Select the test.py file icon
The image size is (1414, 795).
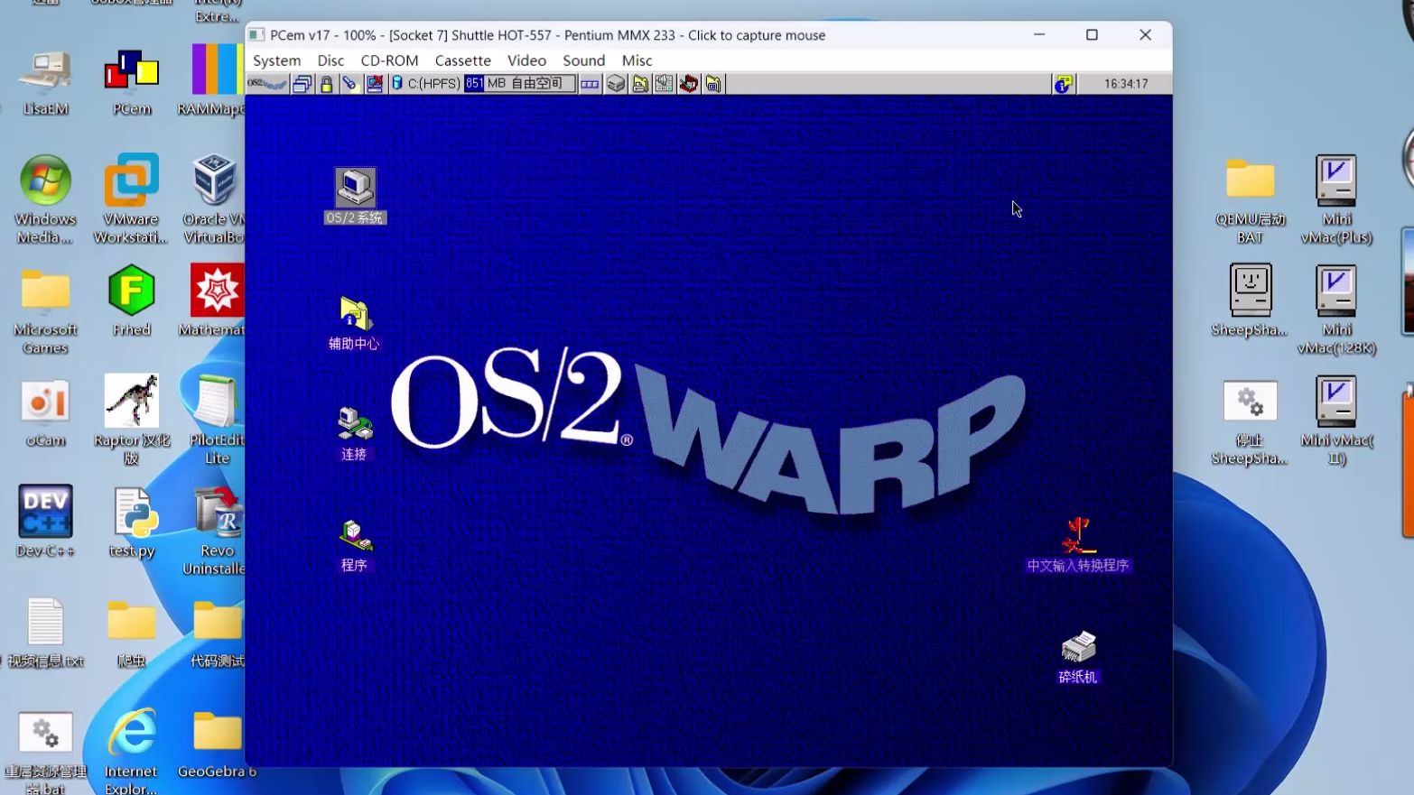pos(132,523)
